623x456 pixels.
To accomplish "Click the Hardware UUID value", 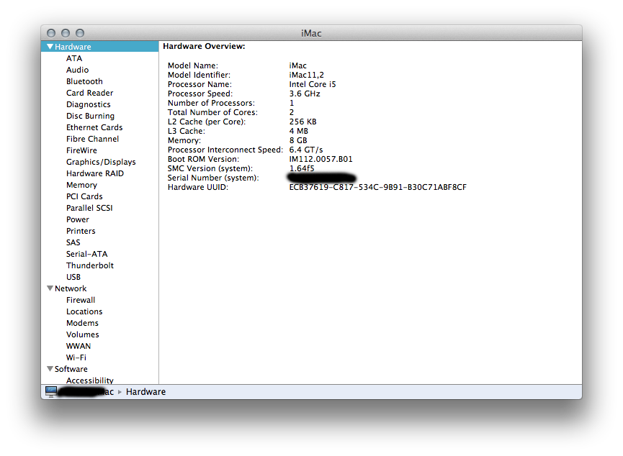I will [378, 187].
